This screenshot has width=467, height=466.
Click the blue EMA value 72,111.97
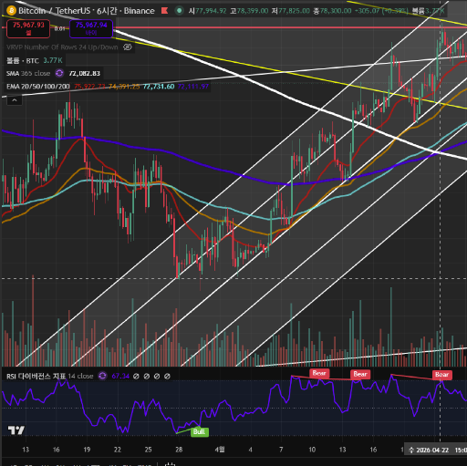click(x=193, y=87)
